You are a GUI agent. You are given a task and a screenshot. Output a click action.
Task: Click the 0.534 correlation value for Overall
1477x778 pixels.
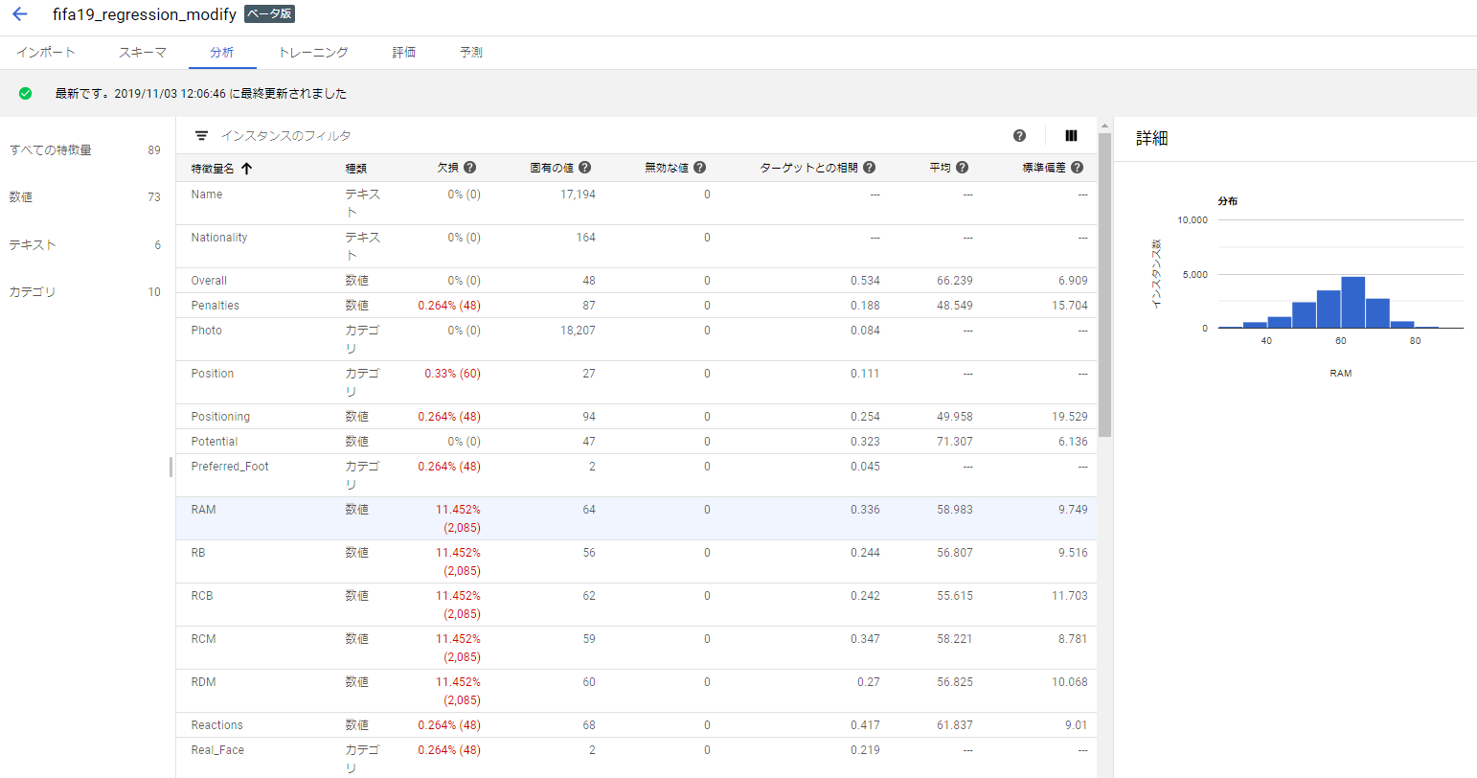click(865, 281)
